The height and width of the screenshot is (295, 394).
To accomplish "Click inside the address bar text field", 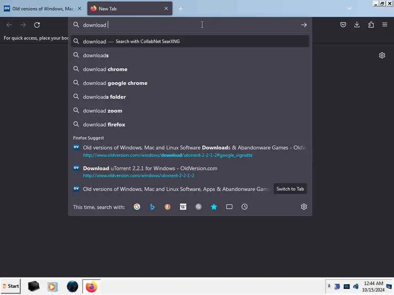I will (191, 25).
